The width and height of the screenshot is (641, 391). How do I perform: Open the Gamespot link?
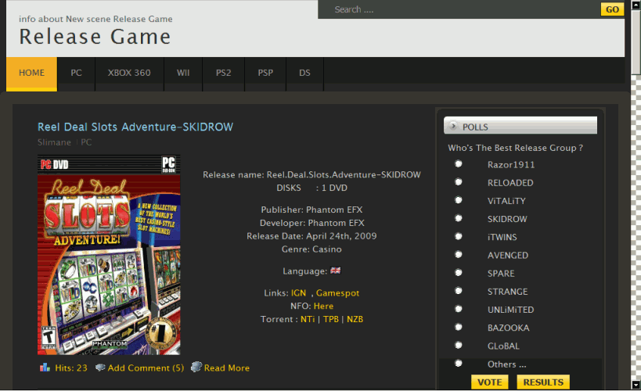pyautogui.click(x=337, y=293)
